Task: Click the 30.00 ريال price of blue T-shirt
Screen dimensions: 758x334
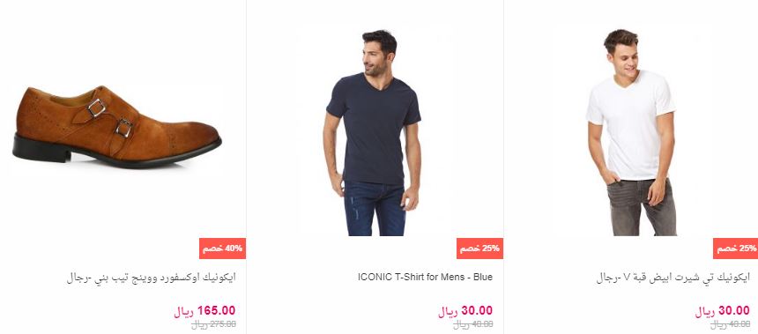Action: point(465,311)
